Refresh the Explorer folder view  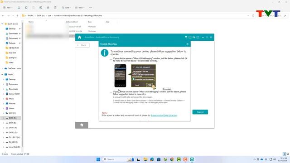pos(253,16)
